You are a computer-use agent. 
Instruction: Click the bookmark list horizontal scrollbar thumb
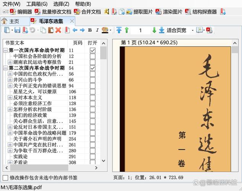[x=39, y=168]
